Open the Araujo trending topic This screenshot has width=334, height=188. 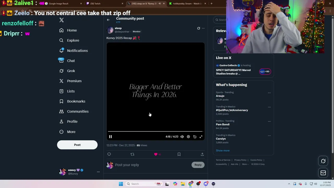point(220,96)
